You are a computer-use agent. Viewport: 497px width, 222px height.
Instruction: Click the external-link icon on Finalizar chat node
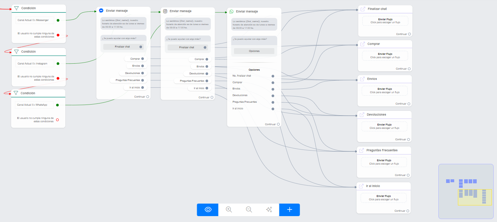(363, 9)
